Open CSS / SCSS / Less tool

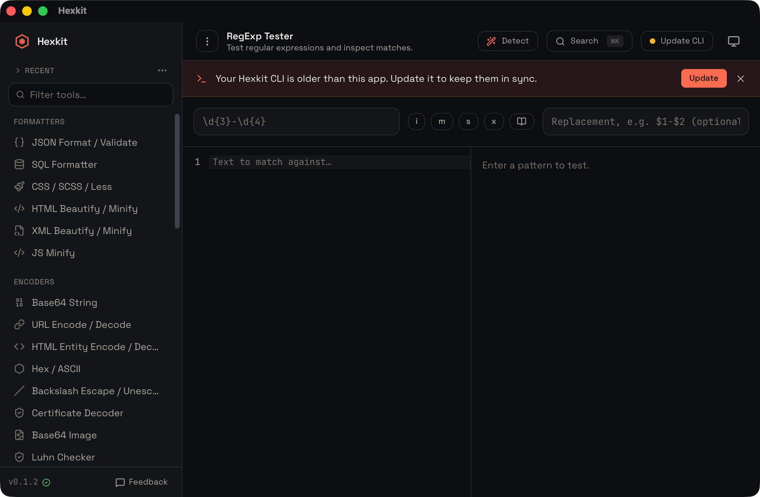click(x=91, y=187)
